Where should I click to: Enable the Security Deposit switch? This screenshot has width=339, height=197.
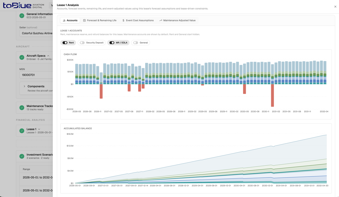pos(82,42)
